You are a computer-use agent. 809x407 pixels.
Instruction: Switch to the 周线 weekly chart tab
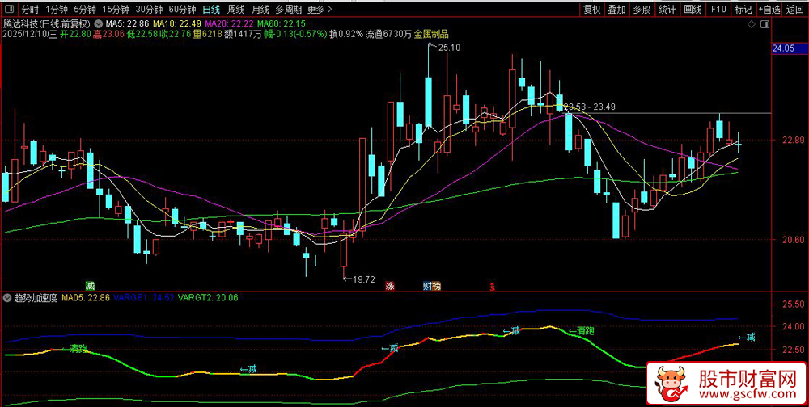point(235,10)
